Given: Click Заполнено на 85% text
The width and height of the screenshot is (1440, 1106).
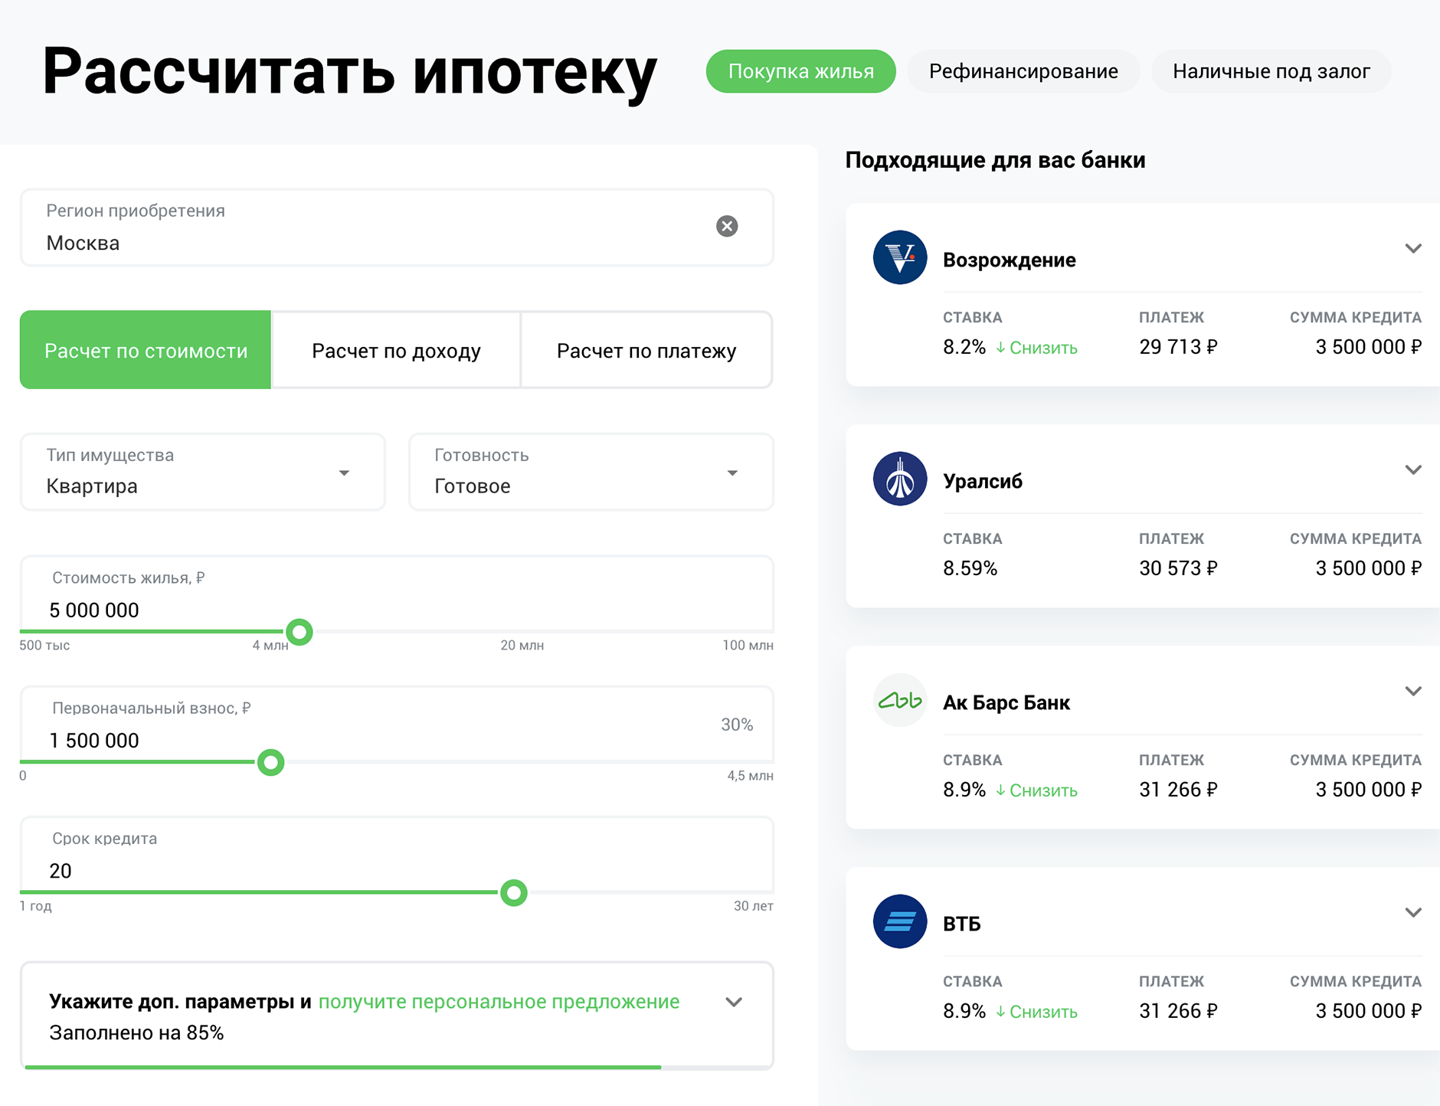Looking at the screenshot, I should [x=136, y=1033].
